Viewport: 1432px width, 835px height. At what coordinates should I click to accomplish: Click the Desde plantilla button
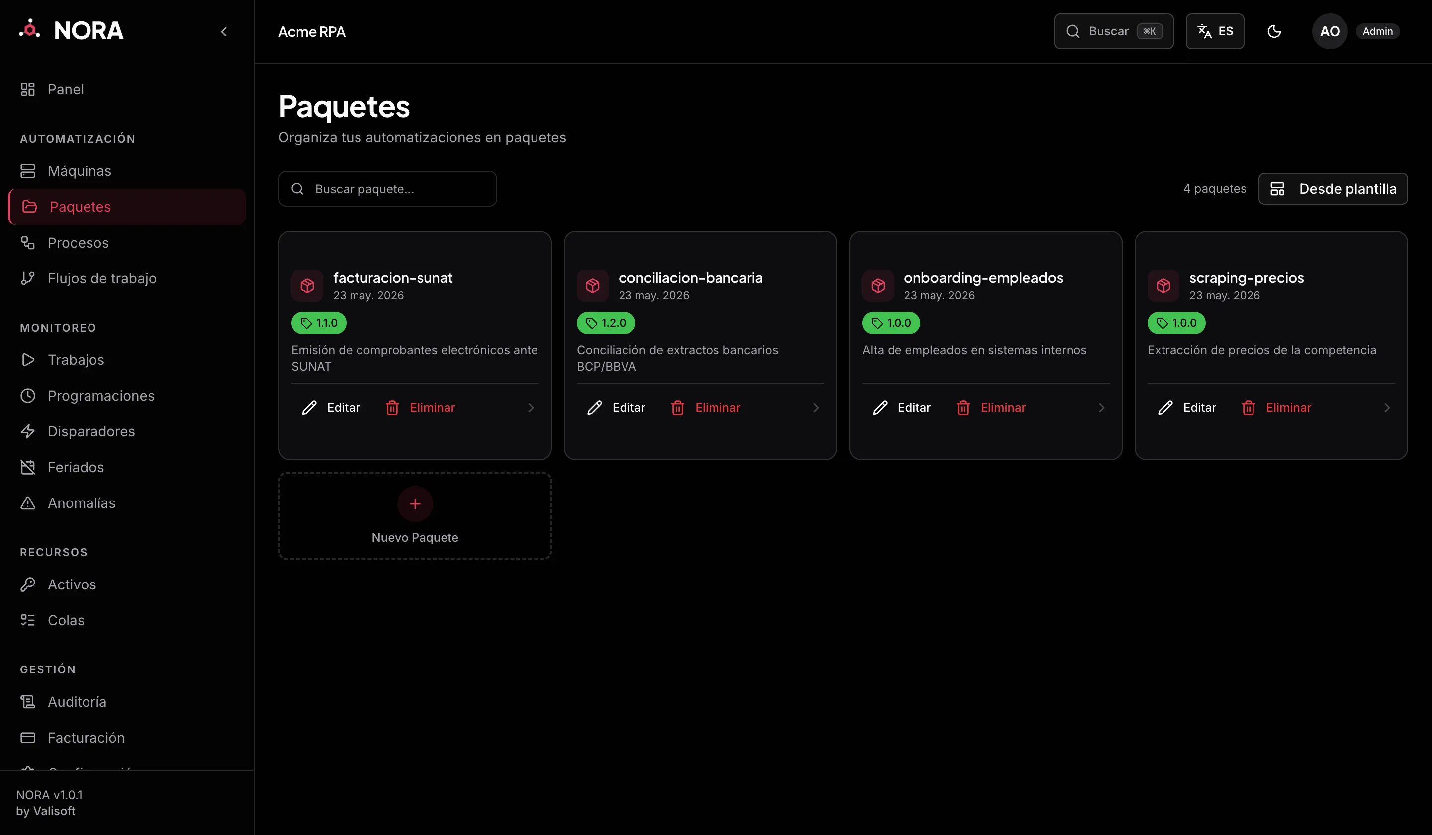point(1333,189)
